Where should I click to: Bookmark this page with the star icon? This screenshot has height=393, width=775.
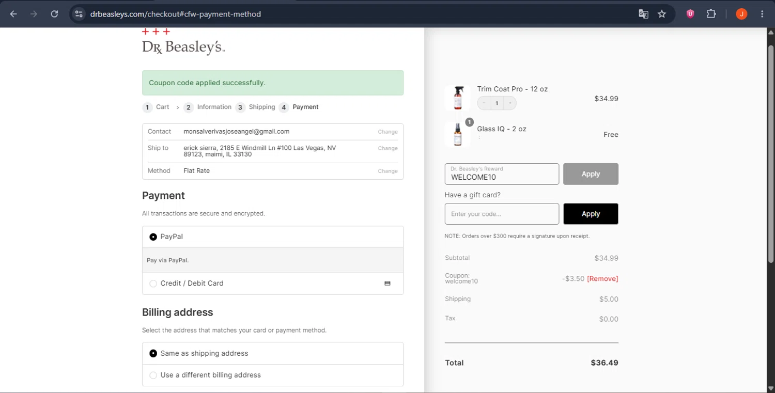pyautogui.click(x=662, y=14)
